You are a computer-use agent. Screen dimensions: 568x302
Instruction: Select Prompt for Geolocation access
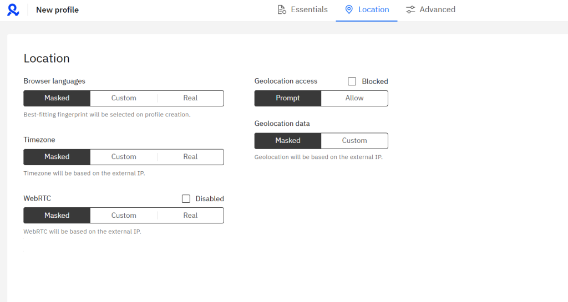pyautogui.click(x=288, y=98)
